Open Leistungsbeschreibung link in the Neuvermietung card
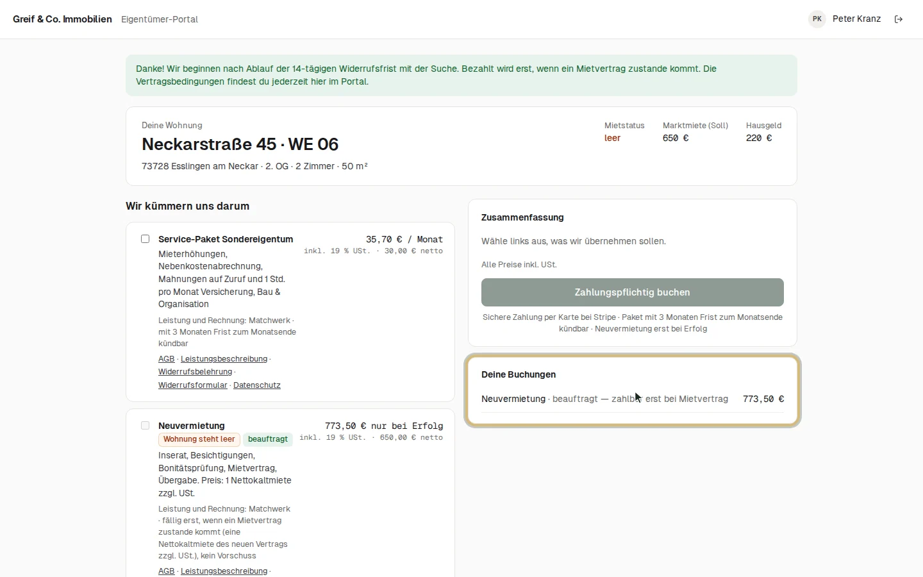This screenshot has height=577, width=923. 224,571
